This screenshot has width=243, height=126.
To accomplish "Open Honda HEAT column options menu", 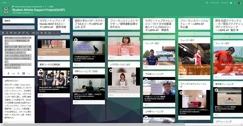I will 69,20.
